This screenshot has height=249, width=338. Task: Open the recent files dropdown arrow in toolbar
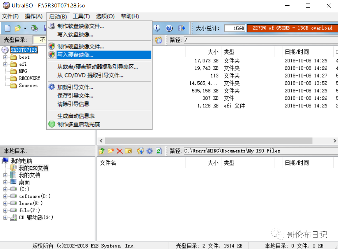pos(25,28)
